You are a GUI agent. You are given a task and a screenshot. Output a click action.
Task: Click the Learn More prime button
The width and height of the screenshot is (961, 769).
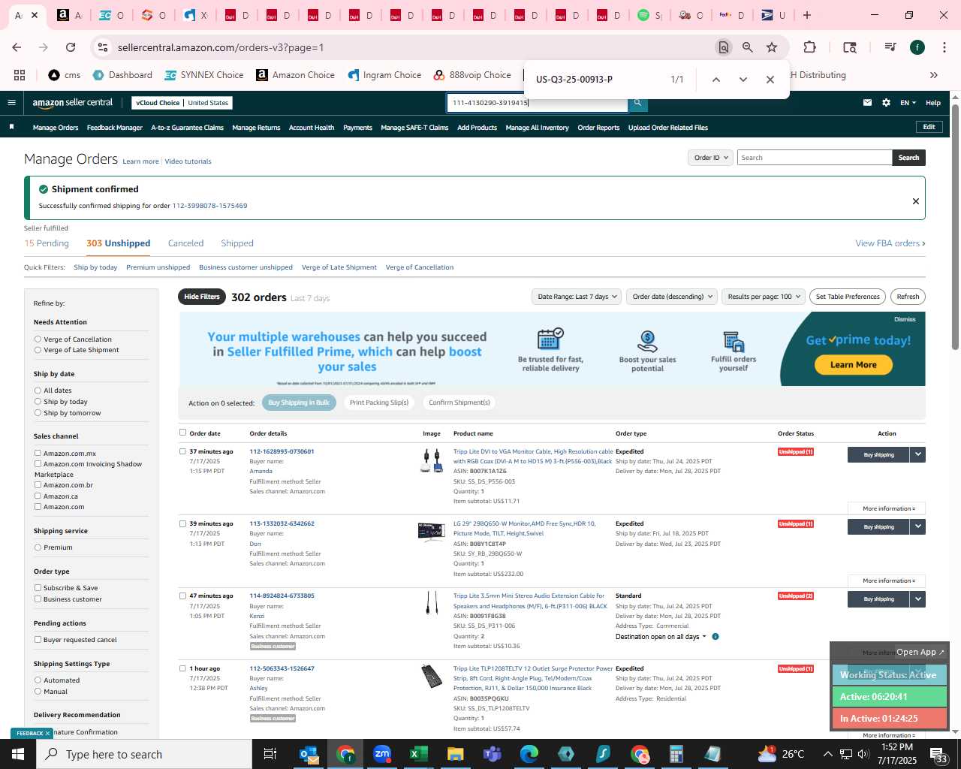click(x=853, y=365)
